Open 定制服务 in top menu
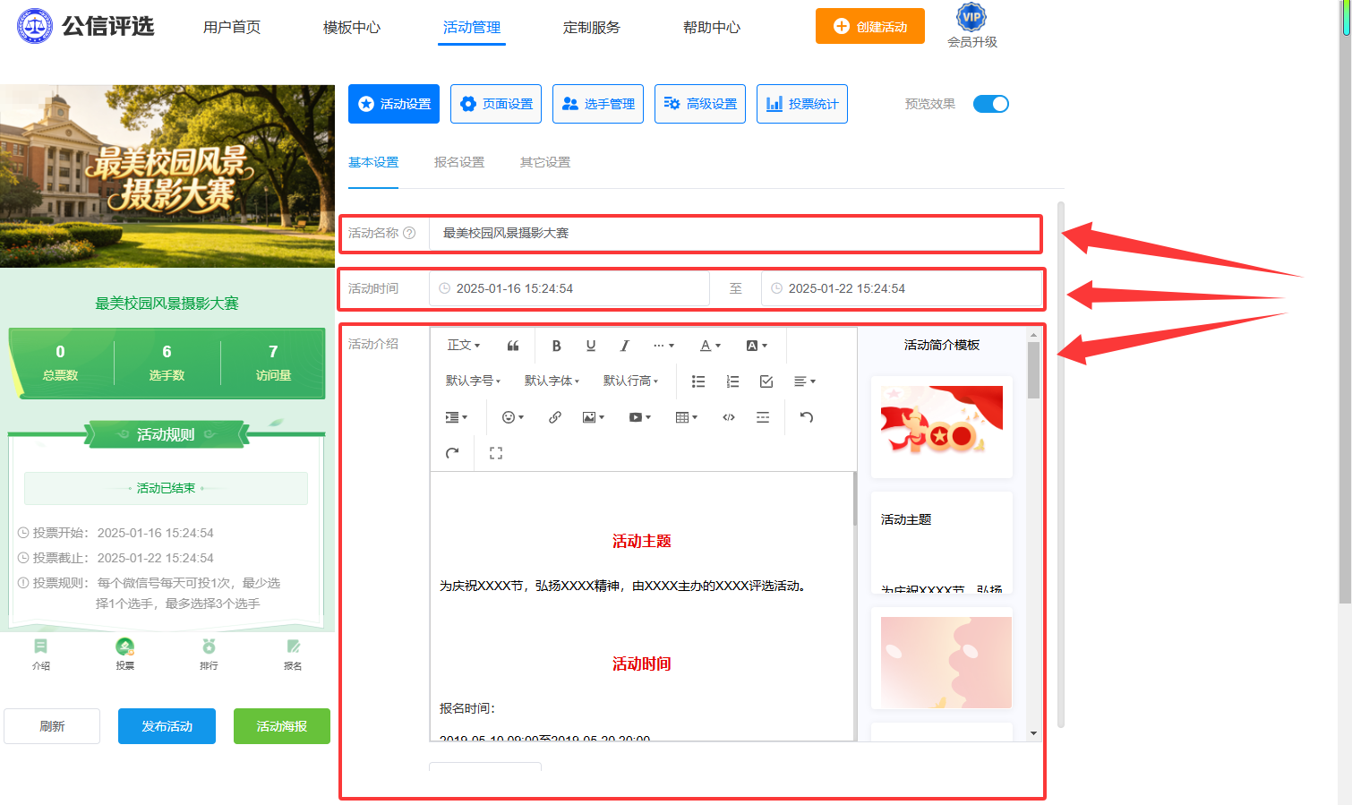 592,27
